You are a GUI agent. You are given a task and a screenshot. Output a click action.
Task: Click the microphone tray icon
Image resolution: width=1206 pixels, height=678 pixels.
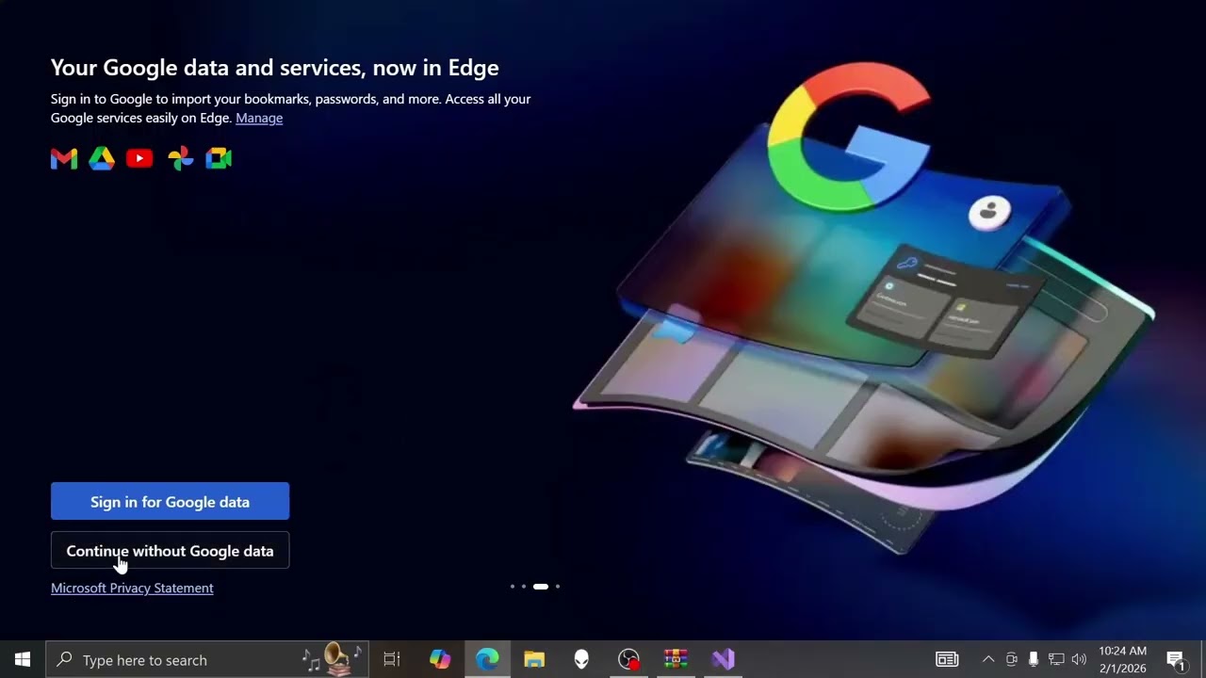tap(1034, 660)
